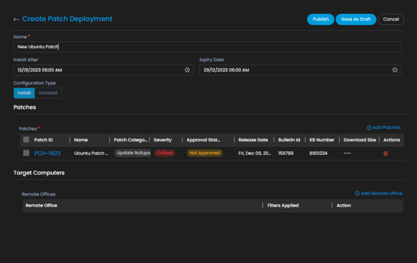This screenshot has width=417, height=263.
Task: Click the plus icon for Add Patches
Action: [x=369, y=128]
